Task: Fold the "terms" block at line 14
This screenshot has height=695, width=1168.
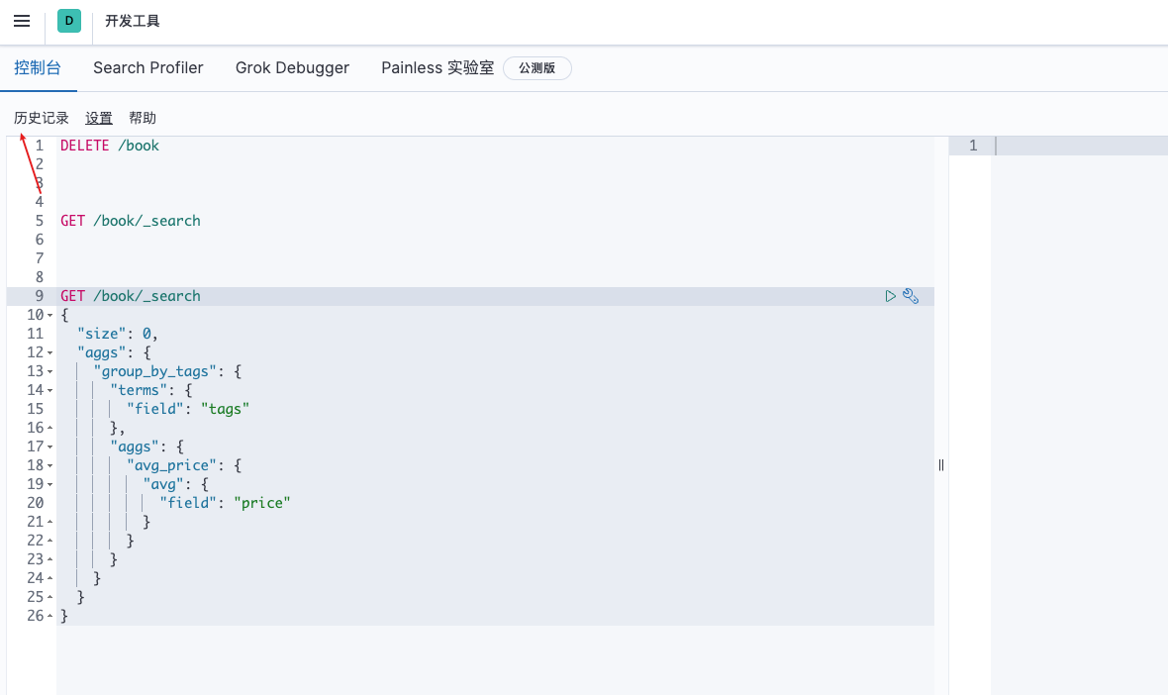Action: [x=50, y=391]
